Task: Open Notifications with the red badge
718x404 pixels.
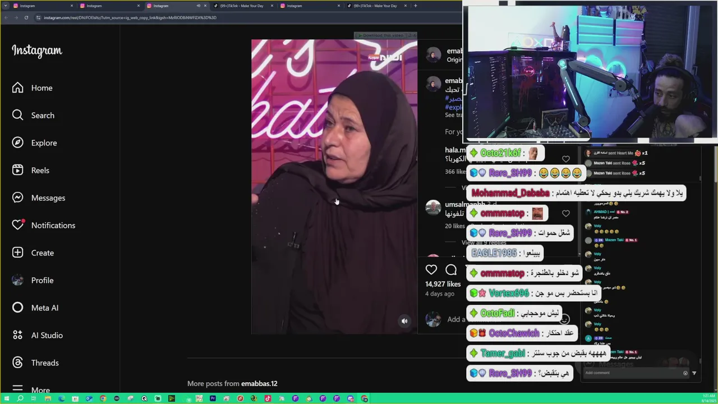Action: pos(44,226)
